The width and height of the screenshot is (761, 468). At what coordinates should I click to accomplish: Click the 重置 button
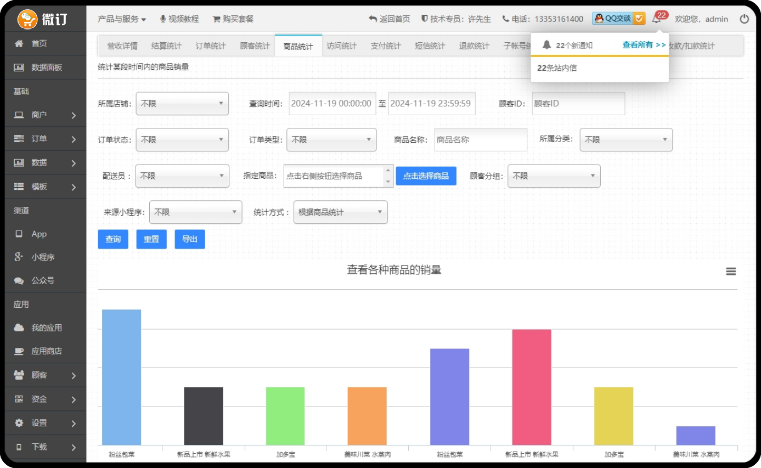pos(151,239)
